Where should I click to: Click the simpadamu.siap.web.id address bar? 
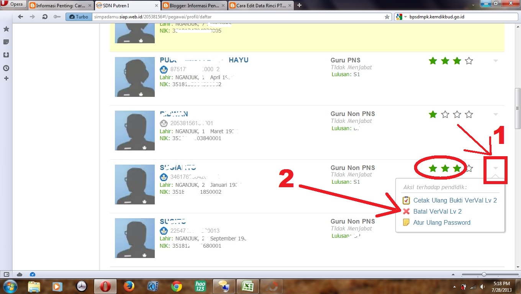tap(238, 17)
